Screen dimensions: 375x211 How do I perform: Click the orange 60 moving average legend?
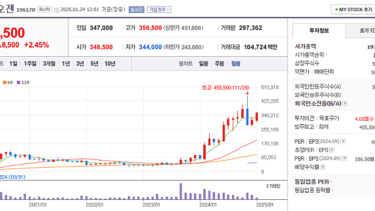tap(8, 83)
